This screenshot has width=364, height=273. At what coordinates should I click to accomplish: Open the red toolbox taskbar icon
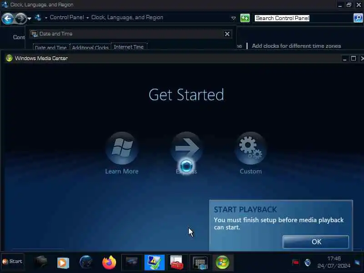[x=177, y=263]
